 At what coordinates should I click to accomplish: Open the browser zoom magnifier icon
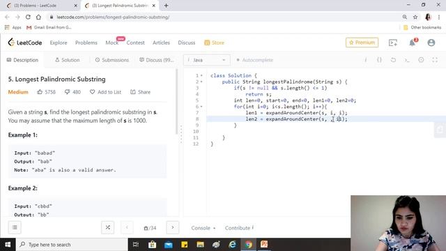405,17
